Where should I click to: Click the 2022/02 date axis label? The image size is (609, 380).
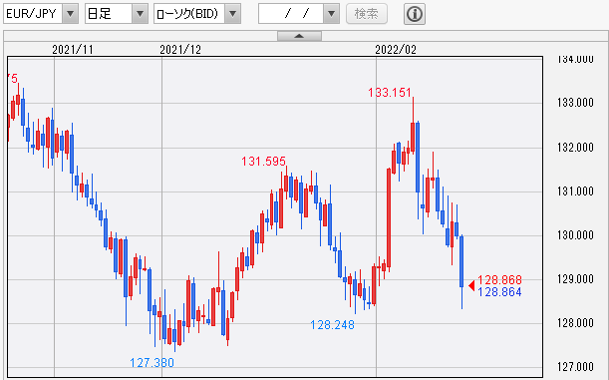pos(396,50)
